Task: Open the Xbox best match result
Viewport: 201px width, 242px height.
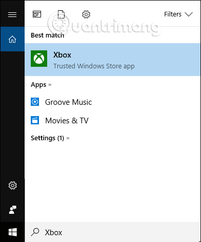Action: [112, 60]
